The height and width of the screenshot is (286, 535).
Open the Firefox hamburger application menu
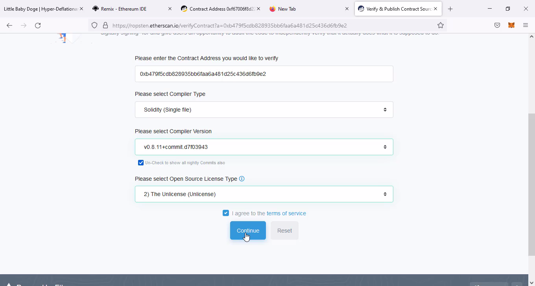coord(526,26)
